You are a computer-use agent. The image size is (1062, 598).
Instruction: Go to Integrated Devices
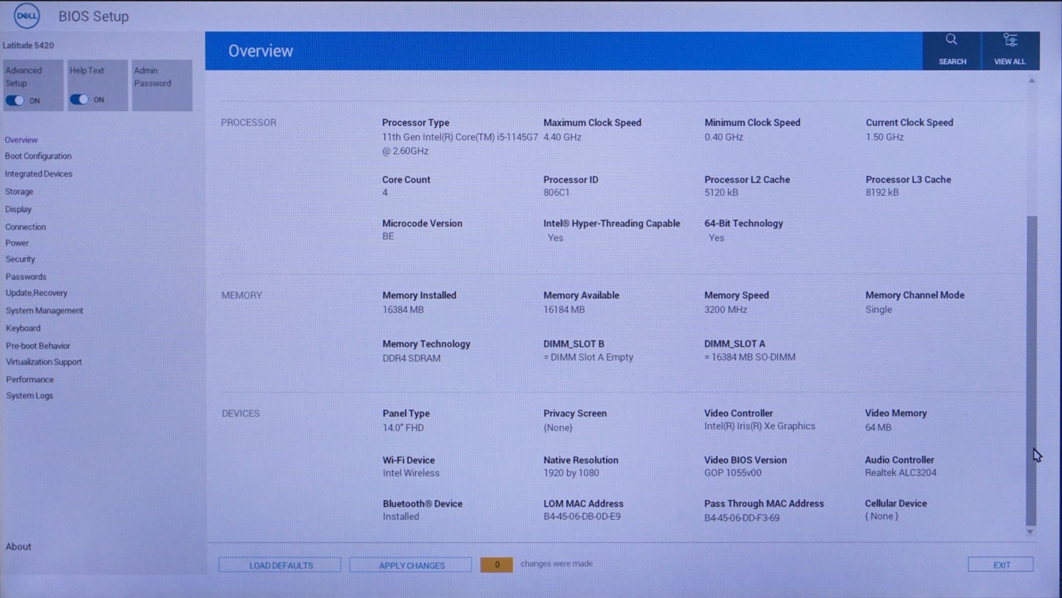point(38,174)
